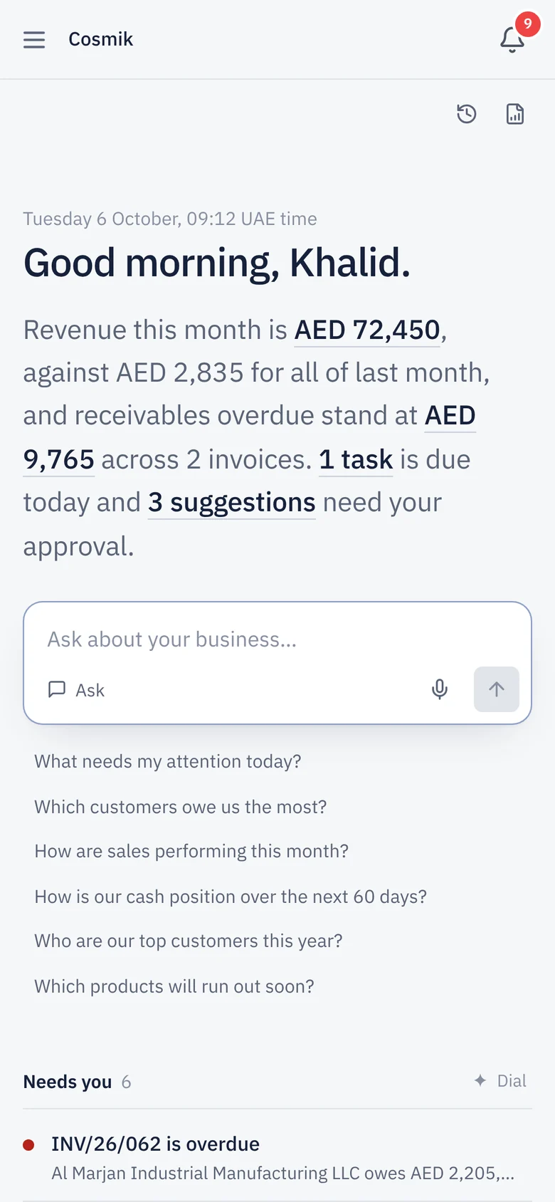Open the report document icon
This screenshot has height=1202, width=555.
515,114
